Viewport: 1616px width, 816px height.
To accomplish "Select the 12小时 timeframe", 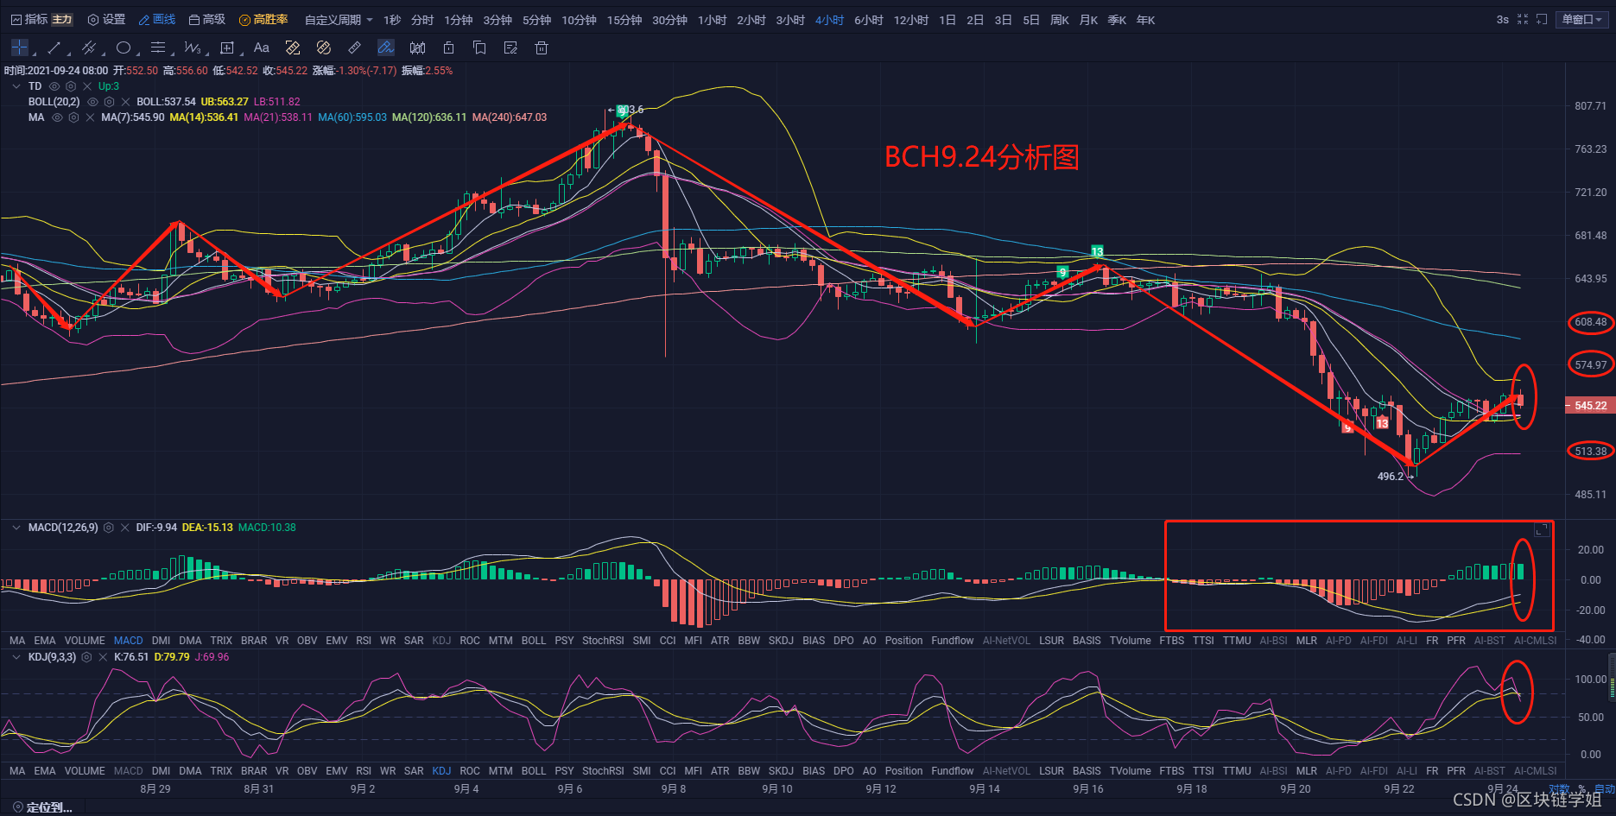I will (911, 19).
